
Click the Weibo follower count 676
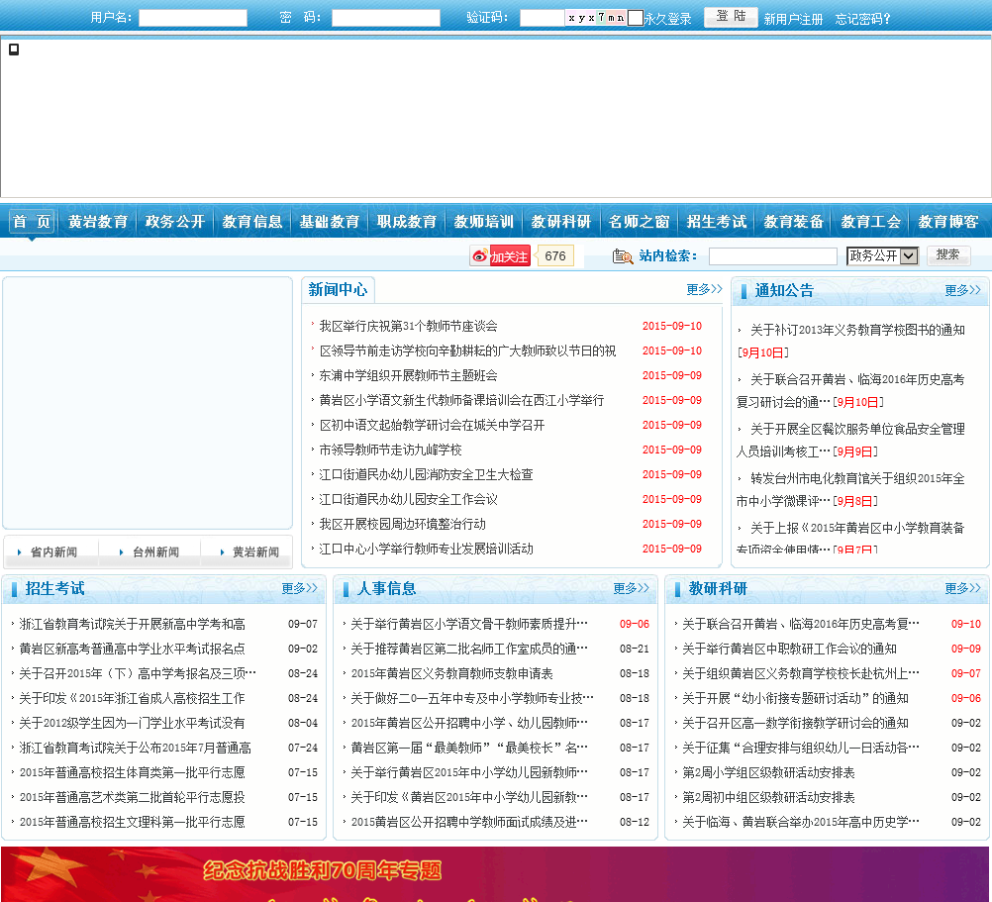(x=554, y=256)
